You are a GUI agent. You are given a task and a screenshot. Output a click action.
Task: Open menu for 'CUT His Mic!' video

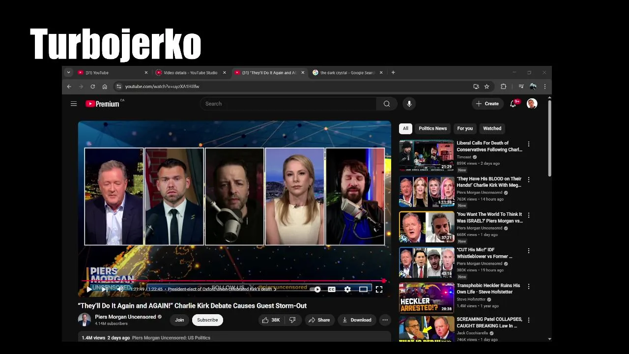[529, 251]
